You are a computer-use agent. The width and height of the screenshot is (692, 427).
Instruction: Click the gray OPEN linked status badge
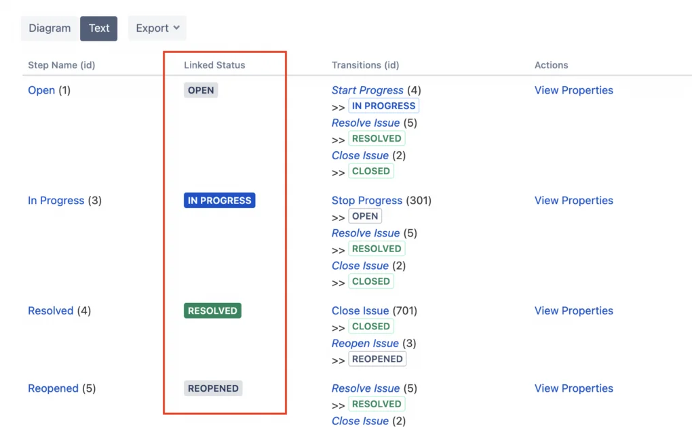click(x=201, y=90)
